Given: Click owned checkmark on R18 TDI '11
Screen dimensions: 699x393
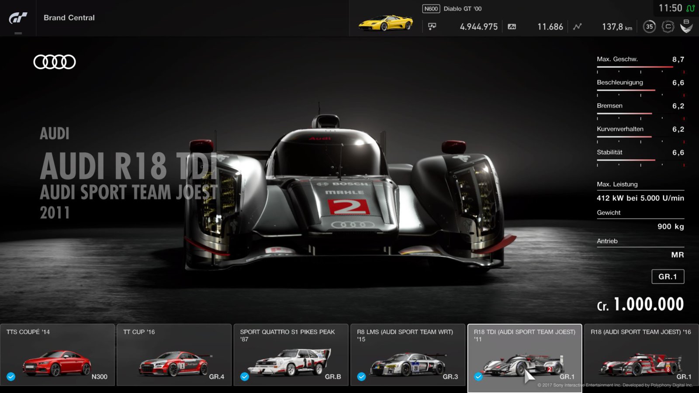Looking at the screenshot, I should click(x=478, y=376).
